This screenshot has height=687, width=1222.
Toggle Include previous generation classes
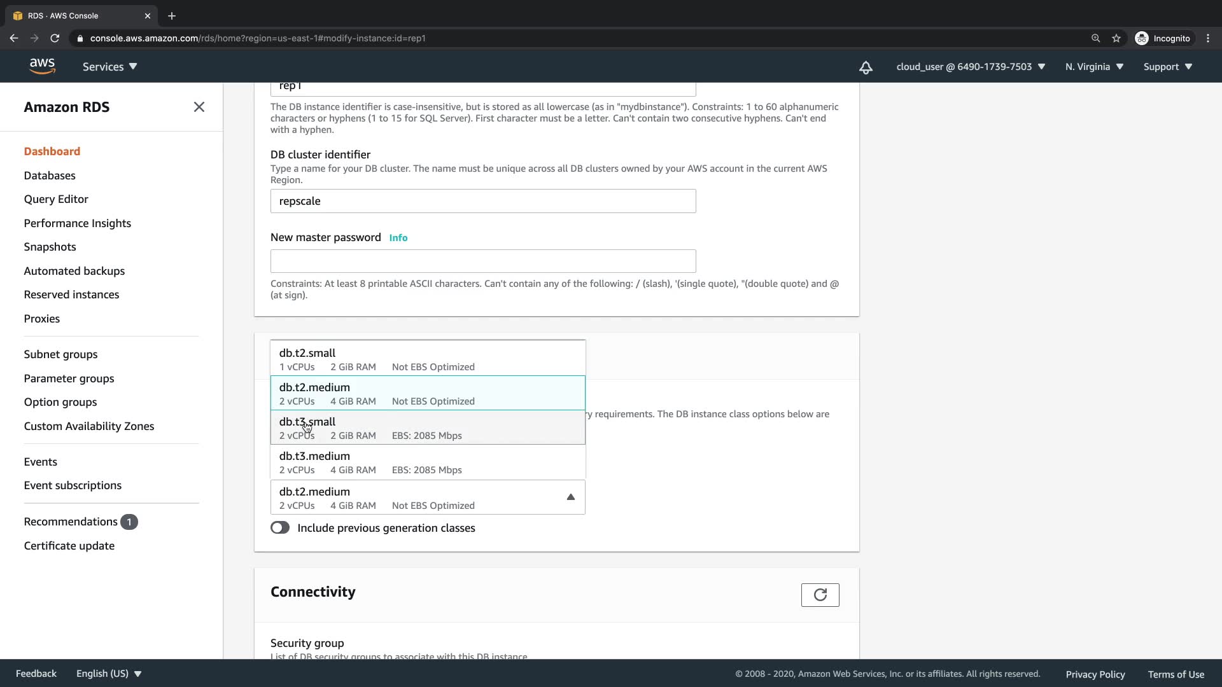280,528
